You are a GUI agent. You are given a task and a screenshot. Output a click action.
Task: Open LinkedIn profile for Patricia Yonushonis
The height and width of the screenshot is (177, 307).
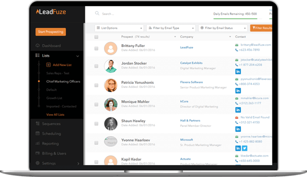pos(238,91)
